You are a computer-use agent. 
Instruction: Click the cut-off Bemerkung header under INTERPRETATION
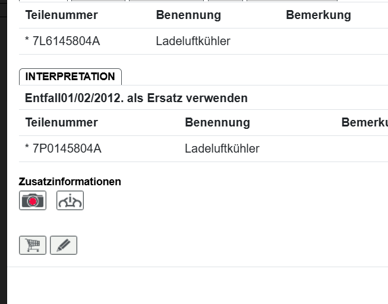(x=364, y=123)
